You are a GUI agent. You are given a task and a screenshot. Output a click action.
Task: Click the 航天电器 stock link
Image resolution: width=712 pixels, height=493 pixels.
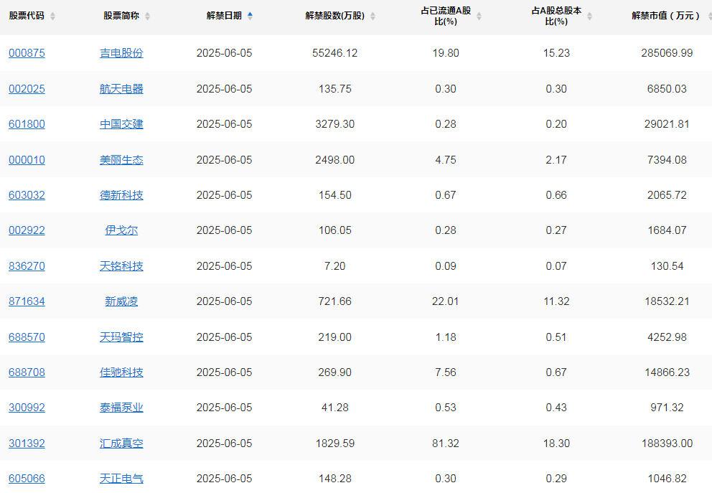[121, 89]
